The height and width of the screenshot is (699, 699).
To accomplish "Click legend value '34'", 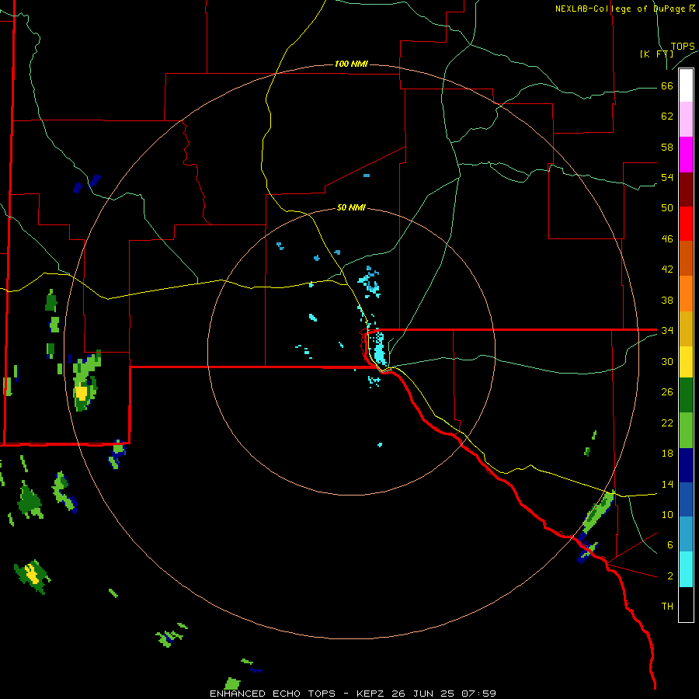I will click(667, 330).
